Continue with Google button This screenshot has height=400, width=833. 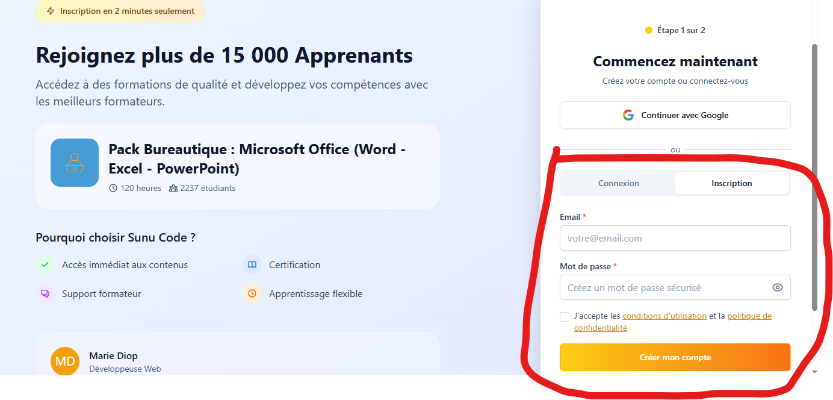point(675,115)
